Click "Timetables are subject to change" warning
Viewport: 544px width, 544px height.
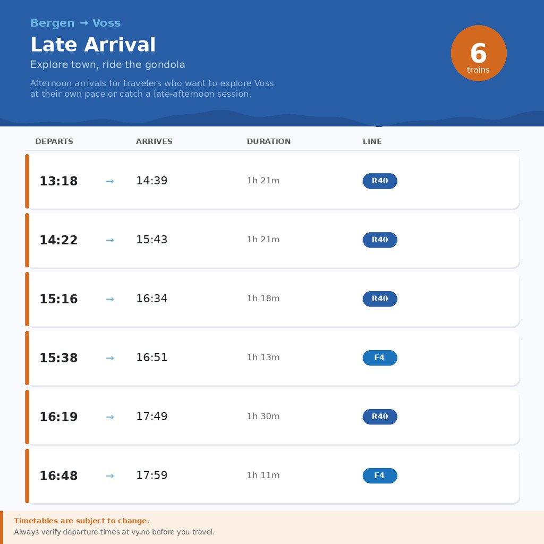82,521
